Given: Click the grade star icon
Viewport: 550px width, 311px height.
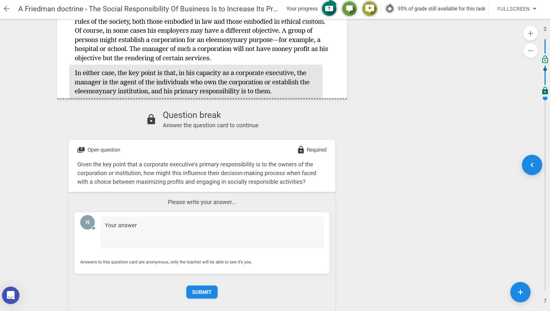Looking at the screenshot, I should [x=390, y=9].
